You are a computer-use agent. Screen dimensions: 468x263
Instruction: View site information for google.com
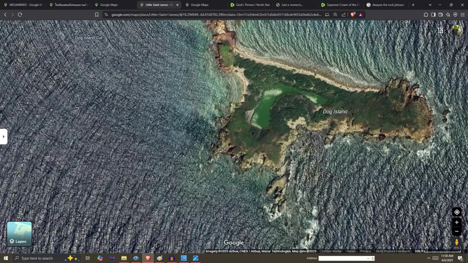coord(106,15)
